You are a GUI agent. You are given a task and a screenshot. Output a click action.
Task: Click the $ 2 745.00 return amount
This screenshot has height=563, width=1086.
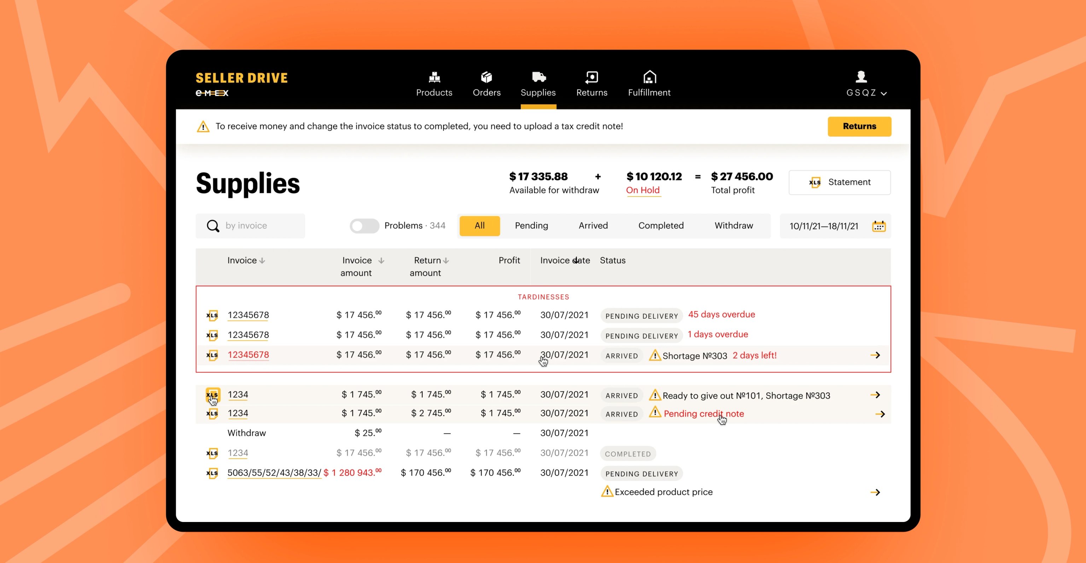[x=431, y=413]
